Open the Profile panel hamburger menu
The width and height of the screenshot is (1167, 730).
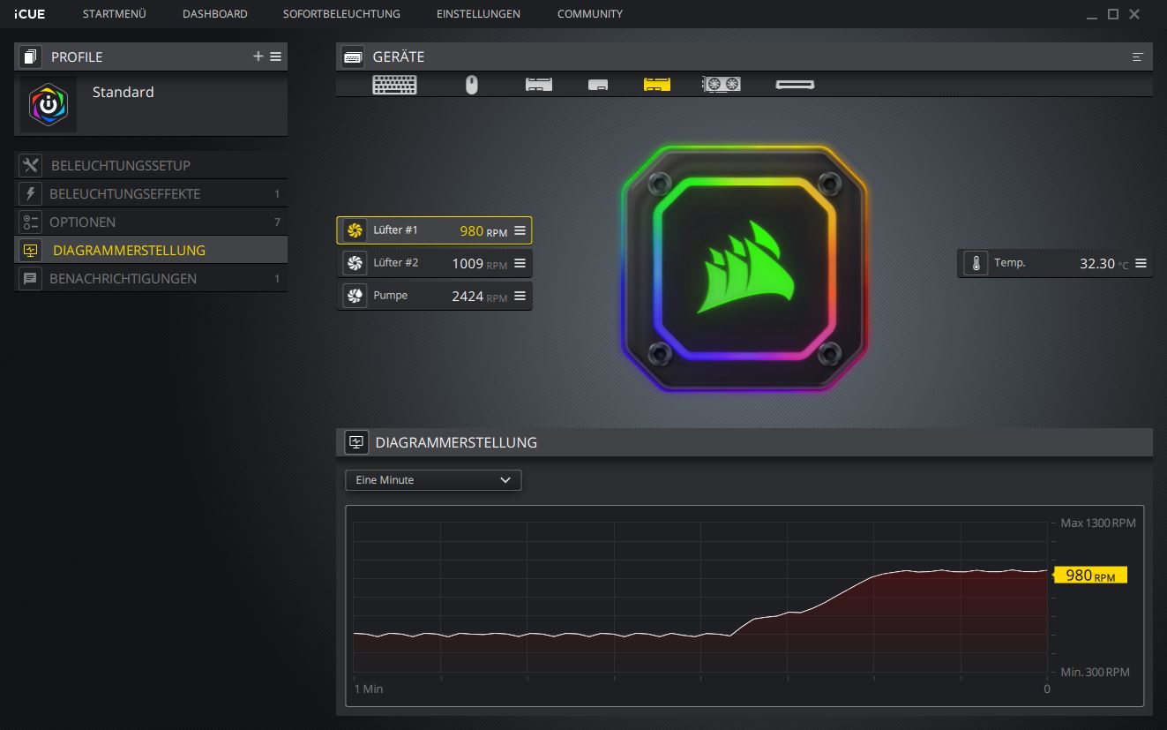[276, 56]
